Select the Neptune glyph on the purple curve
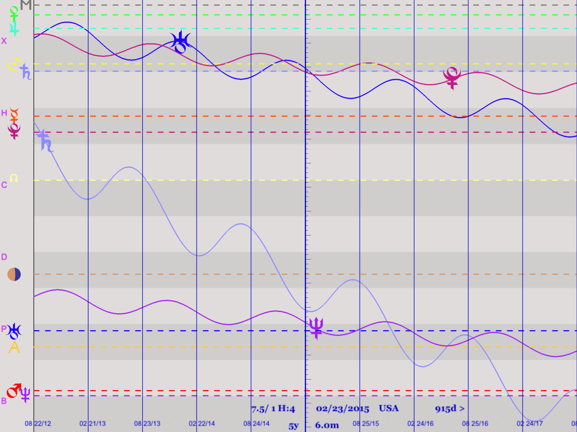Viewport: 577px width, 432px height. [x=316, y=328]
